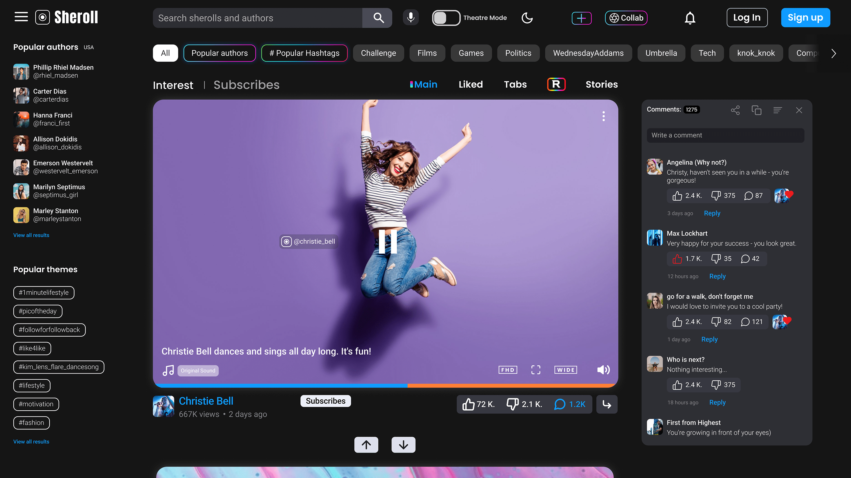851x478 pixels.
Task: Open the Stories tab
Action: [601, 84]
